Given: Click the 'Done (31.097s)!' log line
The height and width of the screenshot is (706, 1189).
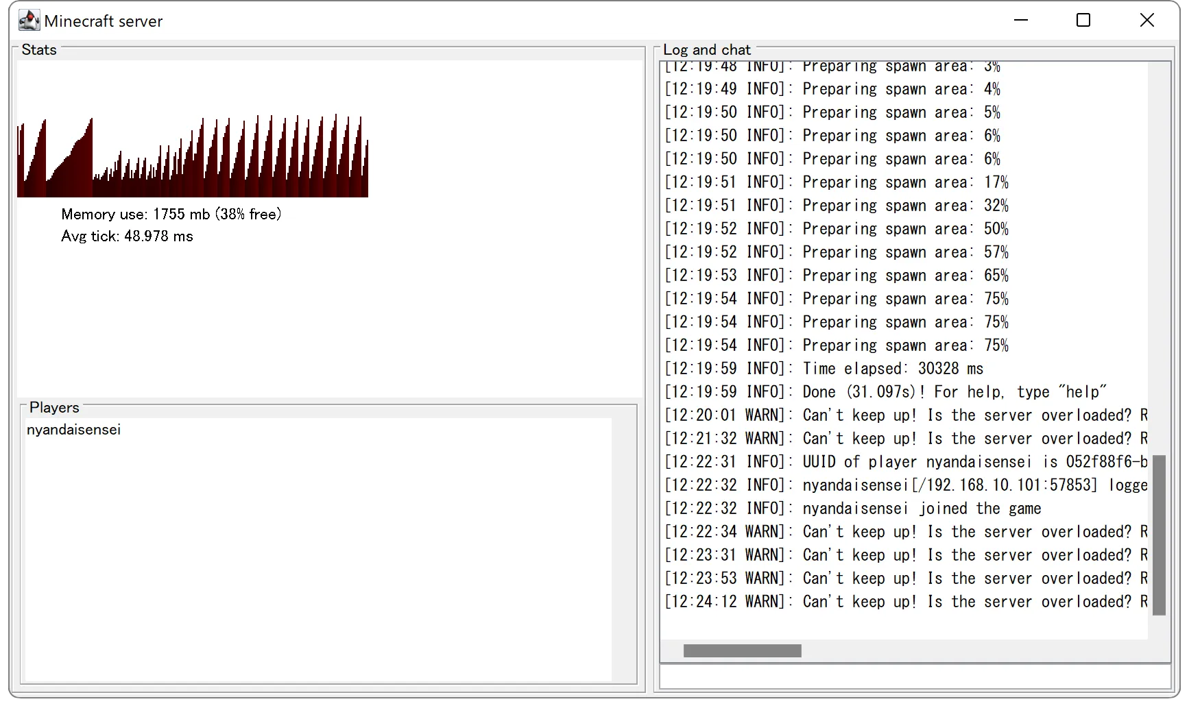Looking at the screenshot, I should [x=886, y=392].
